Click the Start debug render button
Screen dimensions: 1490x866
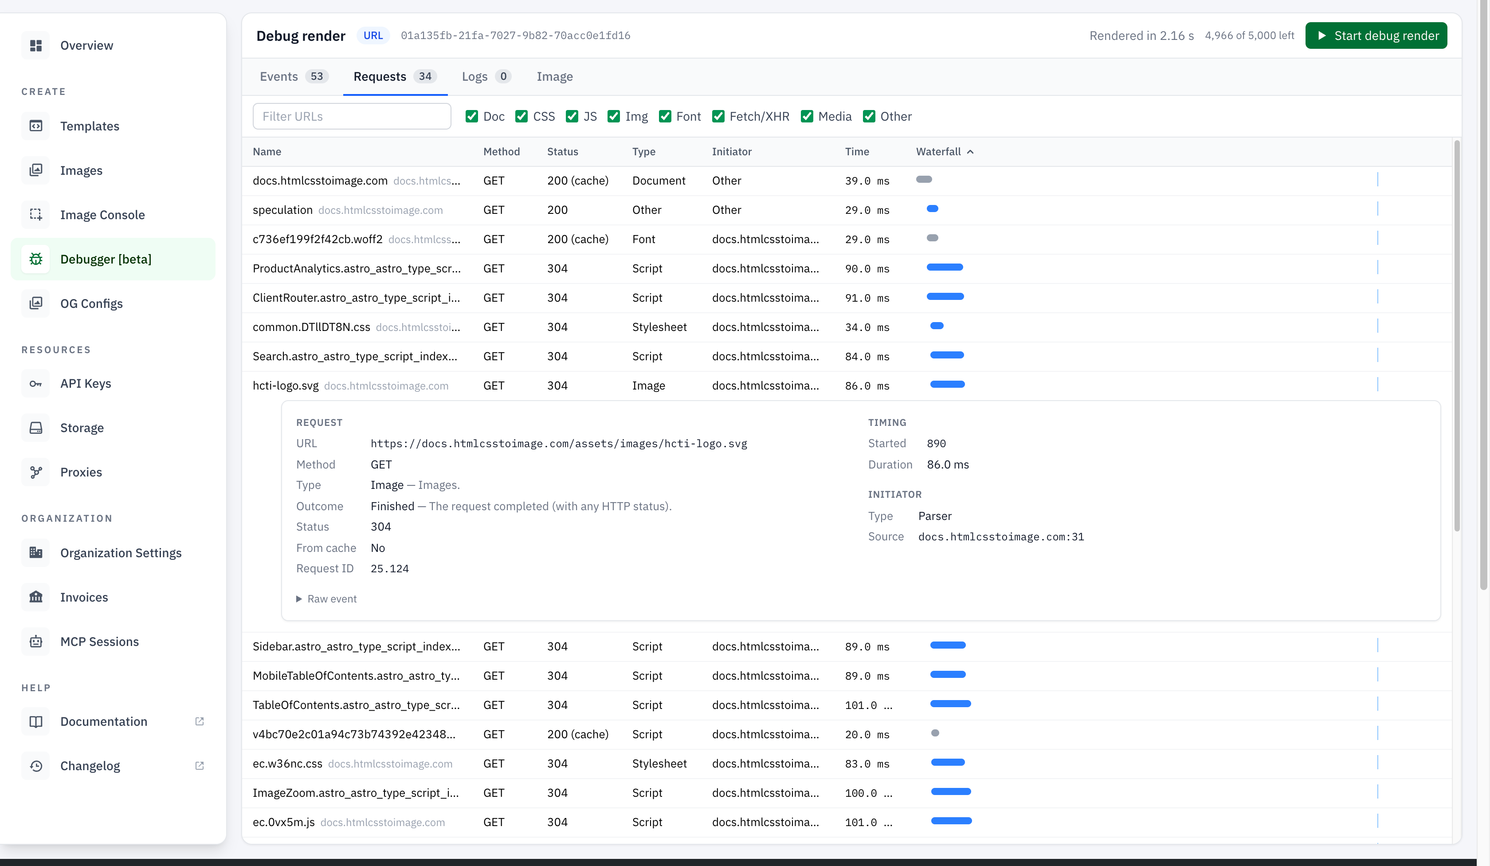(x=1376, y=35)
